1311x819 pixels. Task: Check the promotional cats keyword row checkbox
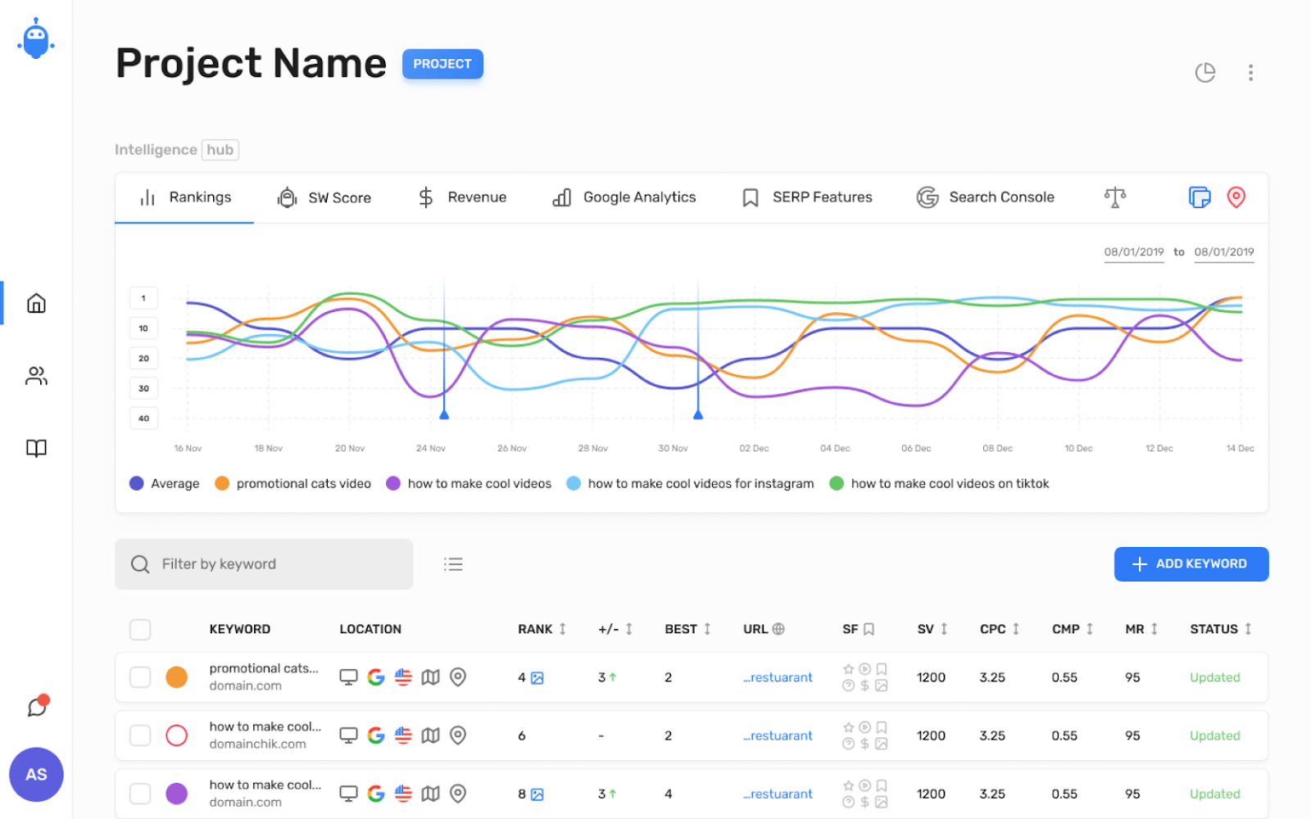pyautogui.click(x=140, y=677)
